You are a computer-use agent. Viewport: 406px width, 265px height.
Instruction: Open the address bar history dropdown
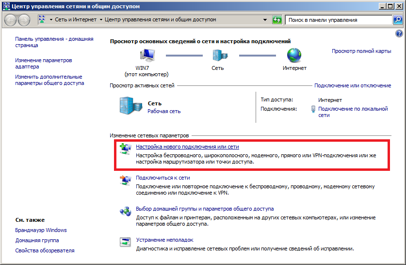point(265,20)
